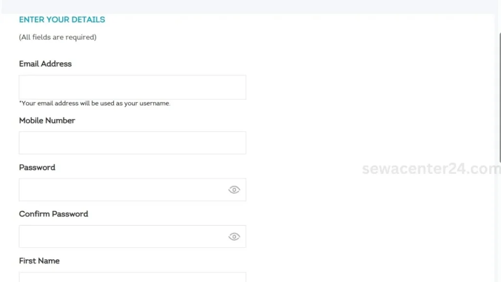
Task: Click the gray header strip above the form
Action: tap(245, 6)
